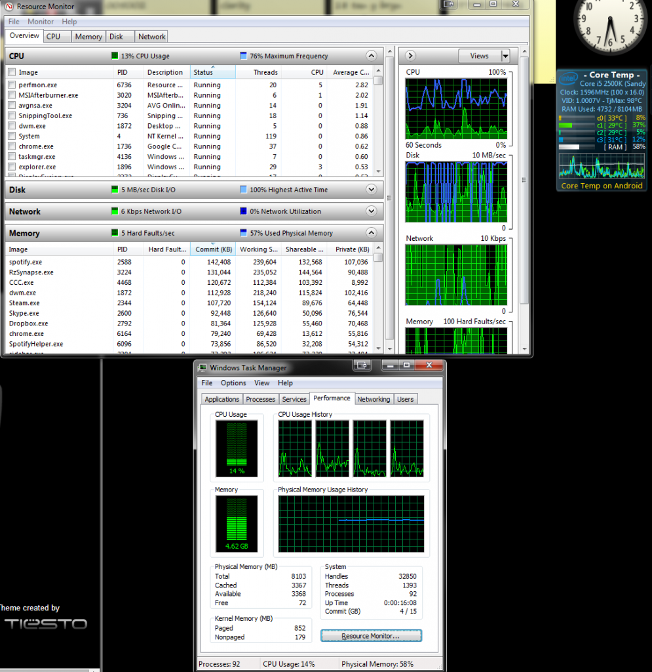Click CPU process list scrollbar down arrow

click(378, 171)
